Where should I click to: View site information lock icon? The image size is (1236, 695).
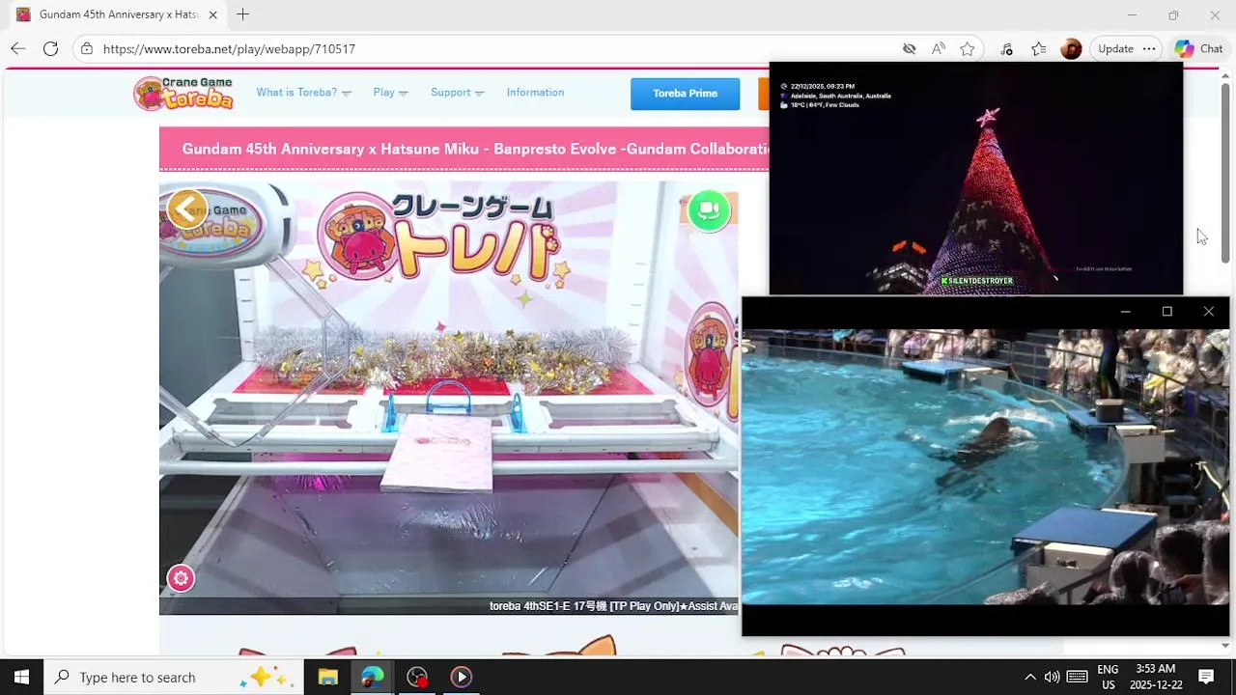click(87, 48)
